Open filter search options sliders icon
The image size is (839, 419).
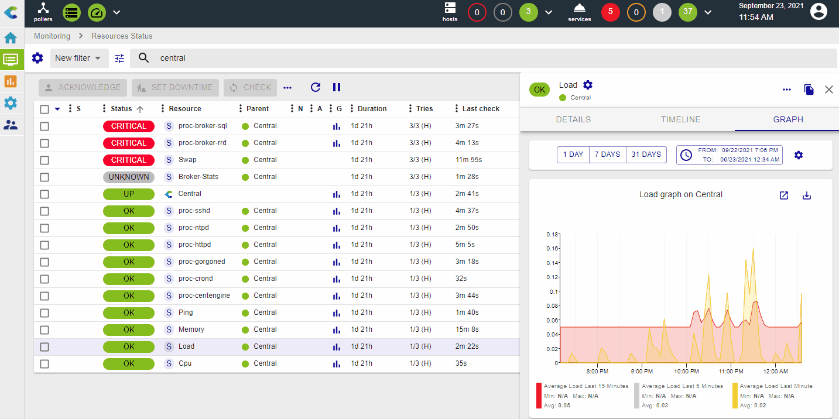coord(119,59)
